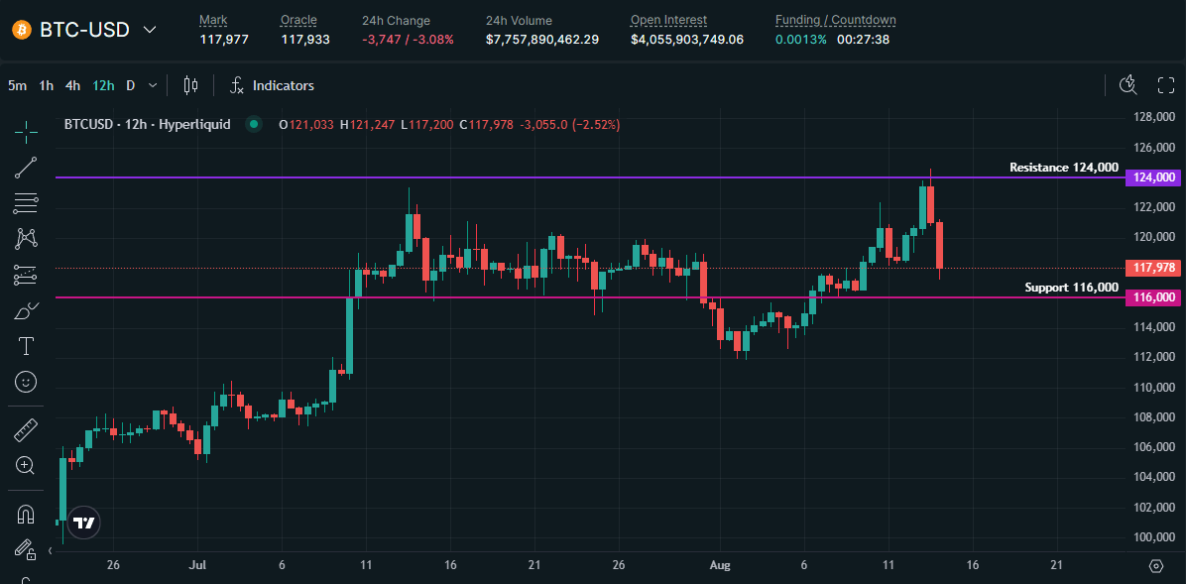Select the crosshair cursor tool
Viewport: 1186px width, 584px height.
(x=26, y=129)
